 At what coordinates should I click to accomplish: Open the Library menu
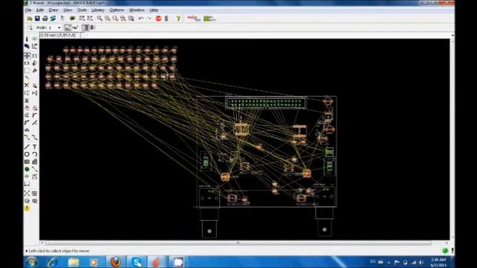click(x=98, y=10)
